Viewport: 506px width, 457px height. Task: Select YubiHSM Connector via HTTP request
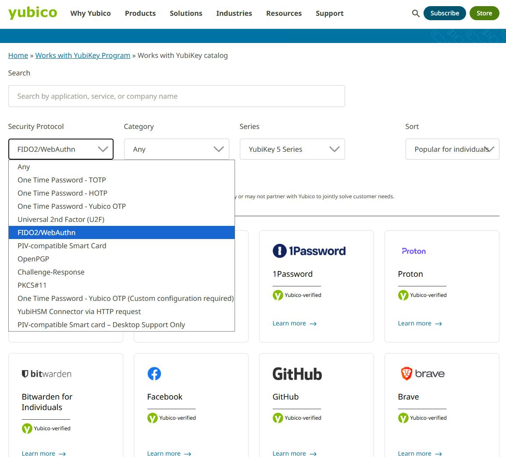(121, 311)
